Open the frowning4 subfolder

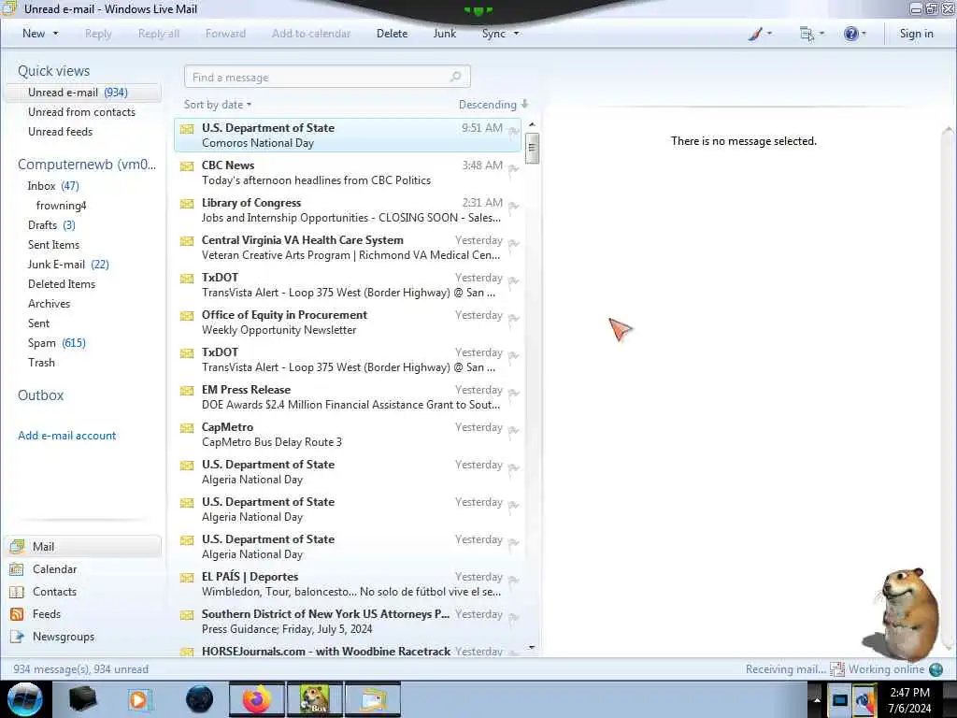pyautogui.click(x=61, y=206)
